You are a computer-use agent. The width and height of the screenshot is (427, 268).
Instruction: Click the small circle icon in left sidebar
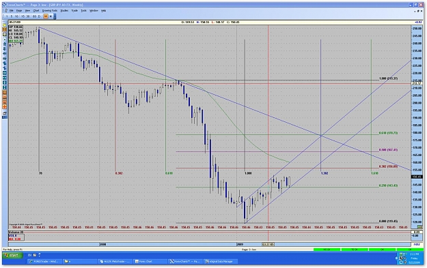coord(5,40)
